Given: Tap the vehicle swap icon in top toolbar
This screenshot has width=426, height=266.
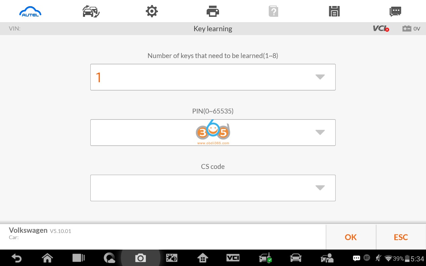Looking at the screenshot, I should point(91,12).
